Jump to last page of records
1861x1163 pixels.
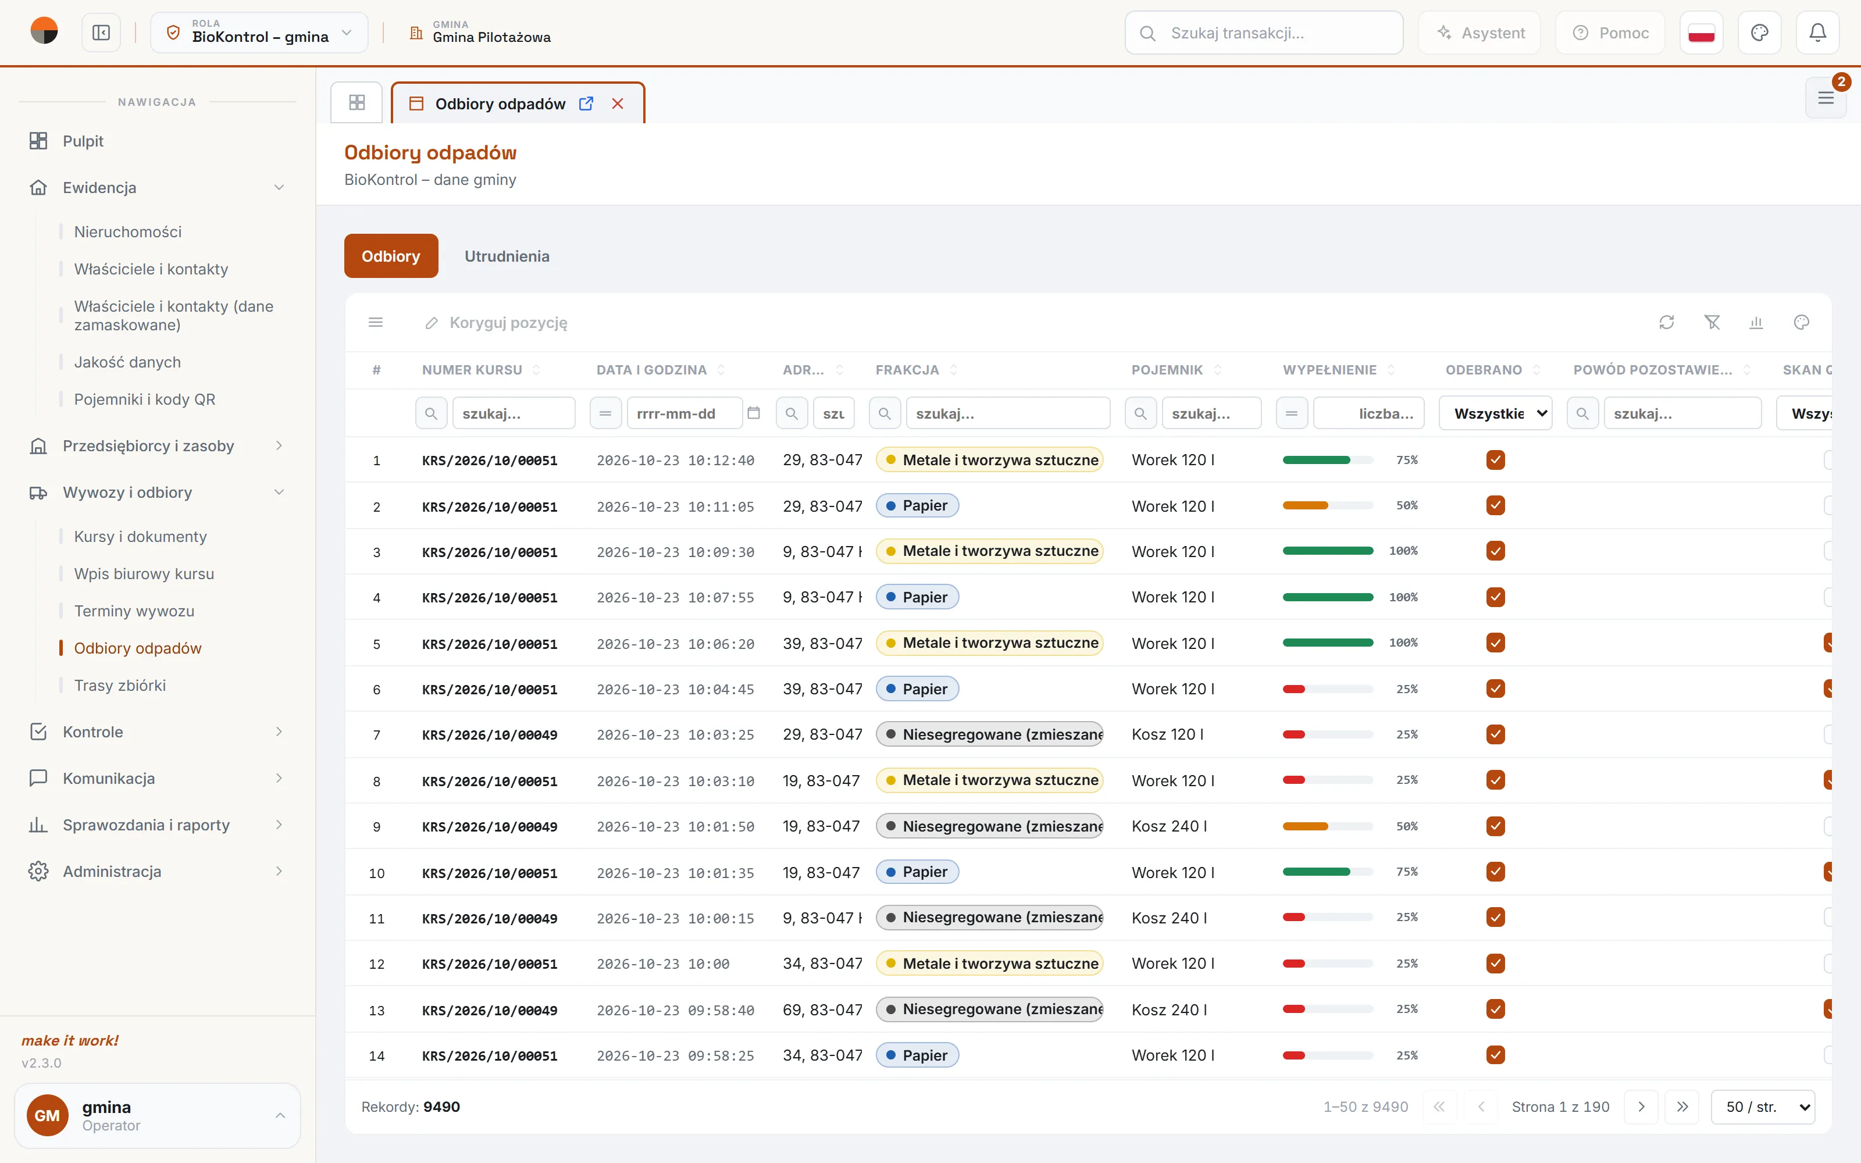1682,1106
